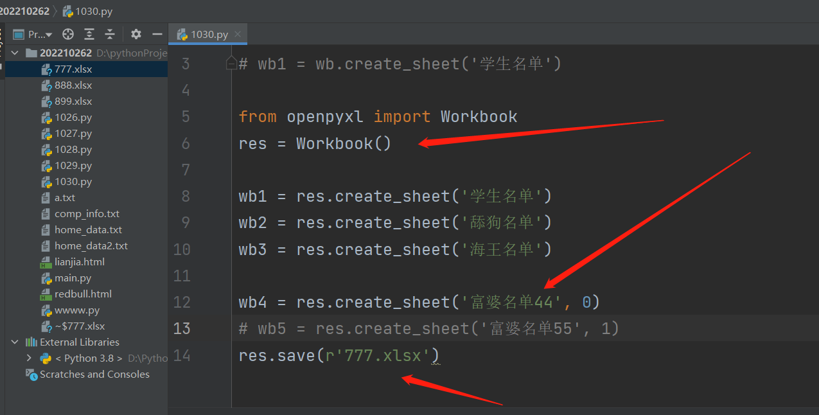
Task: Select 777.xlsx in project tree
Action: click(73, 69)
